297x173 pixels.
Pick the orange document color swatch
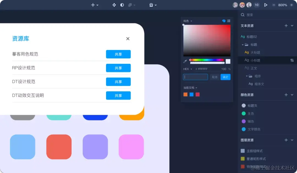pos(185,94)
